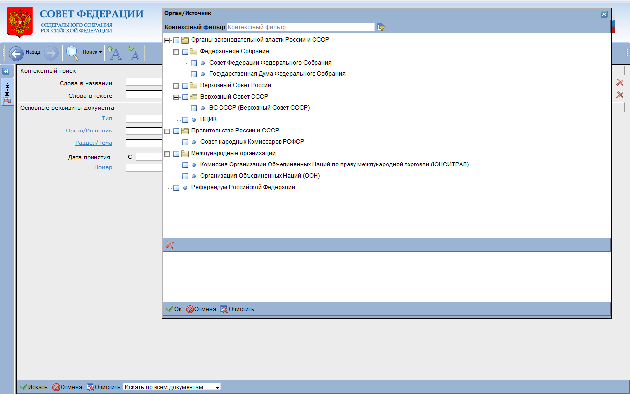Open Искать по всем документам dropdown
This screenshot has height=394, width=630.
(171, 387)
